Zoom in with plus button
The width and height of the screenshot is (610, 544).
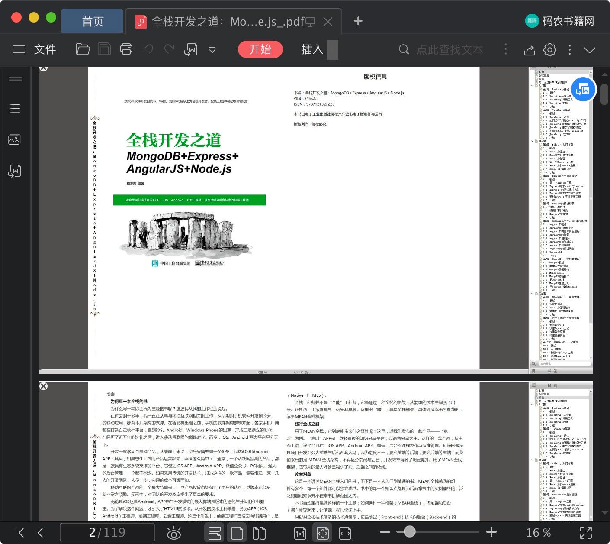(x=491, y=532)
